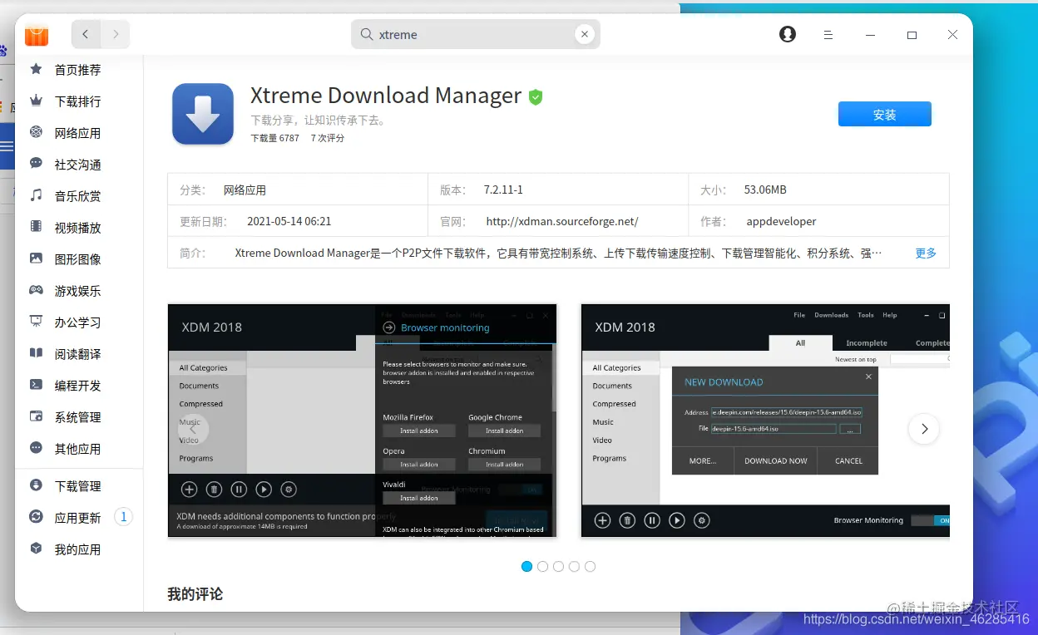Click the star icon beside 首页推荐
The height and width of the screenshot is (635, 1038).
pyautogui.click(x=36, y=69)
